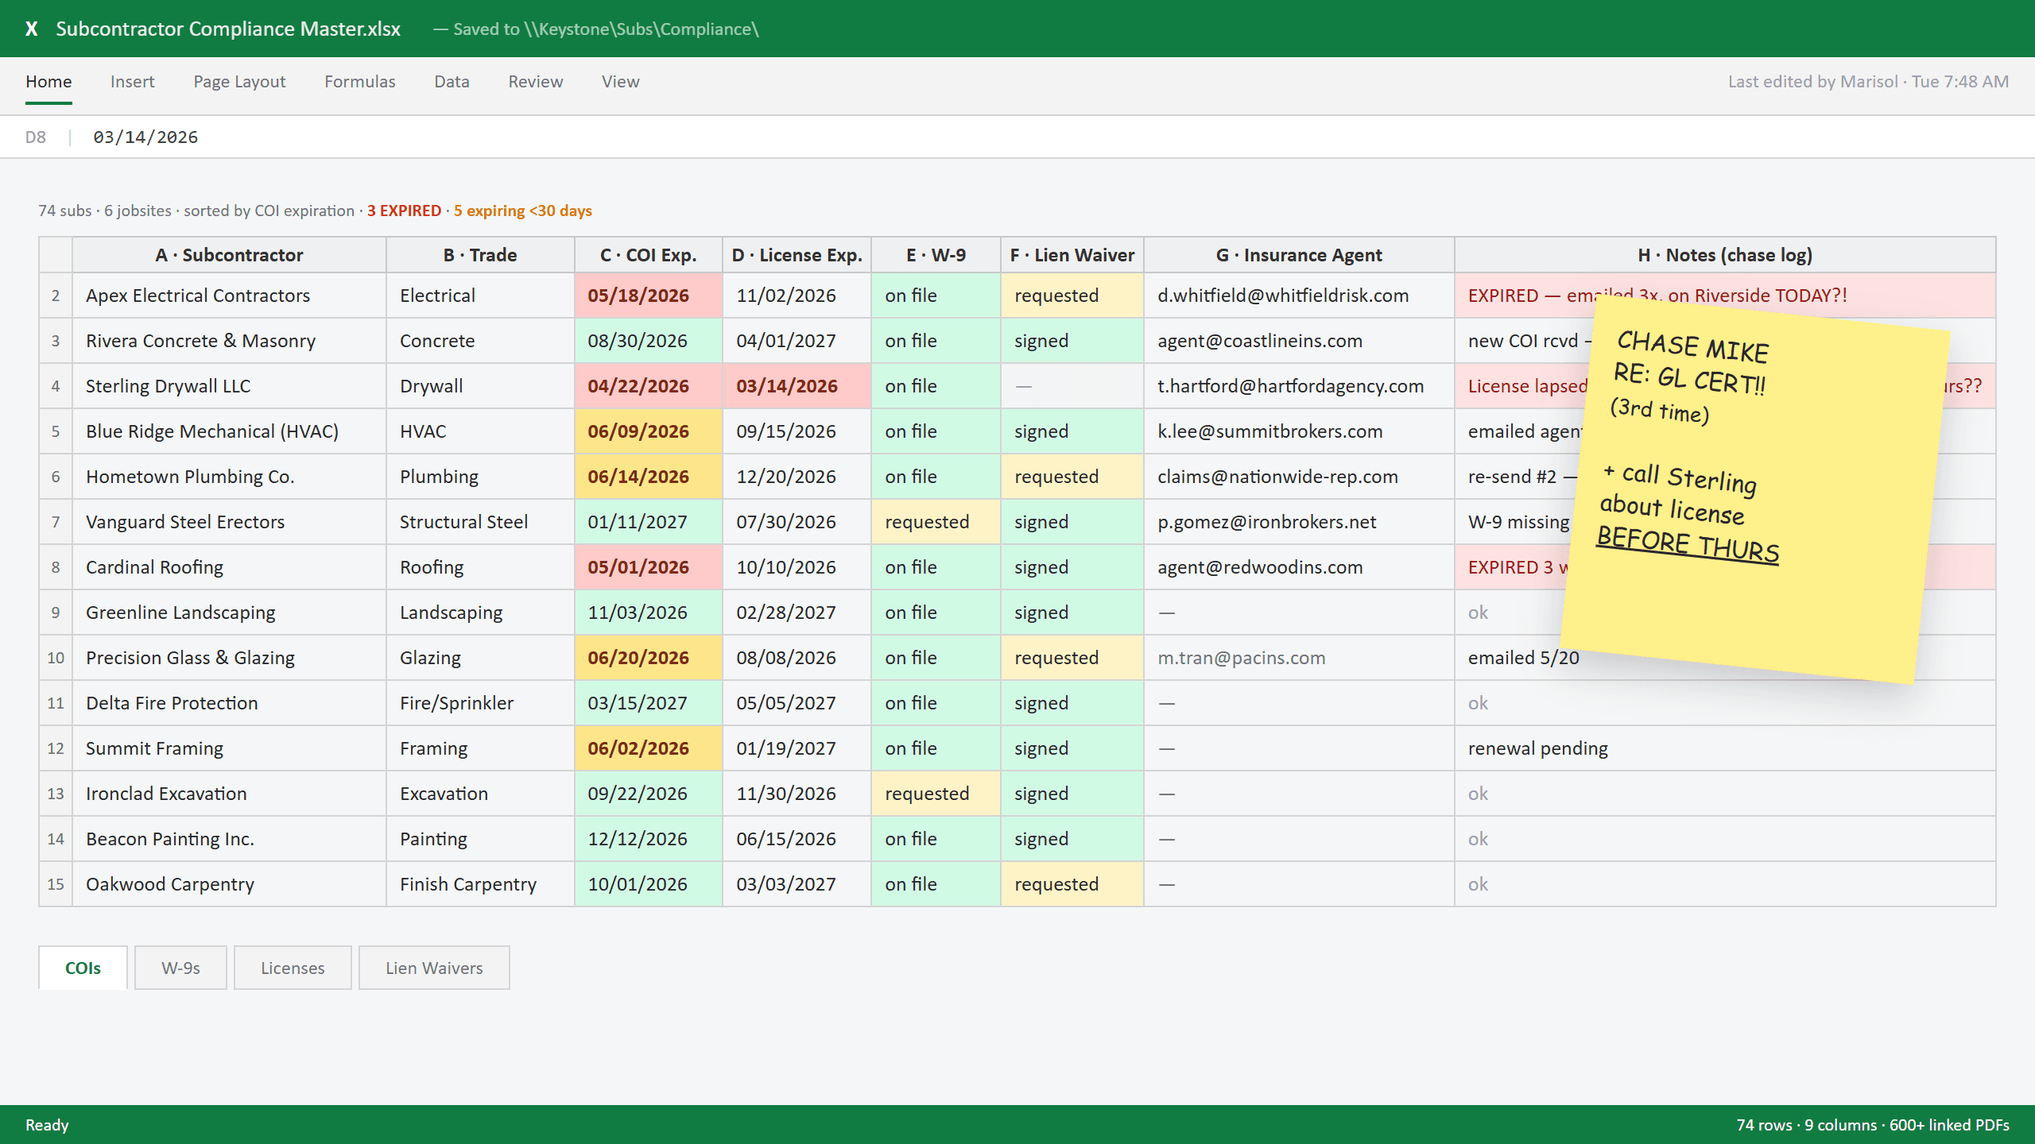Viewport: 2035px width, 1144px height.
Task: Click Cardinal Roofing subcontractor cell
Action: pos(229,567)
